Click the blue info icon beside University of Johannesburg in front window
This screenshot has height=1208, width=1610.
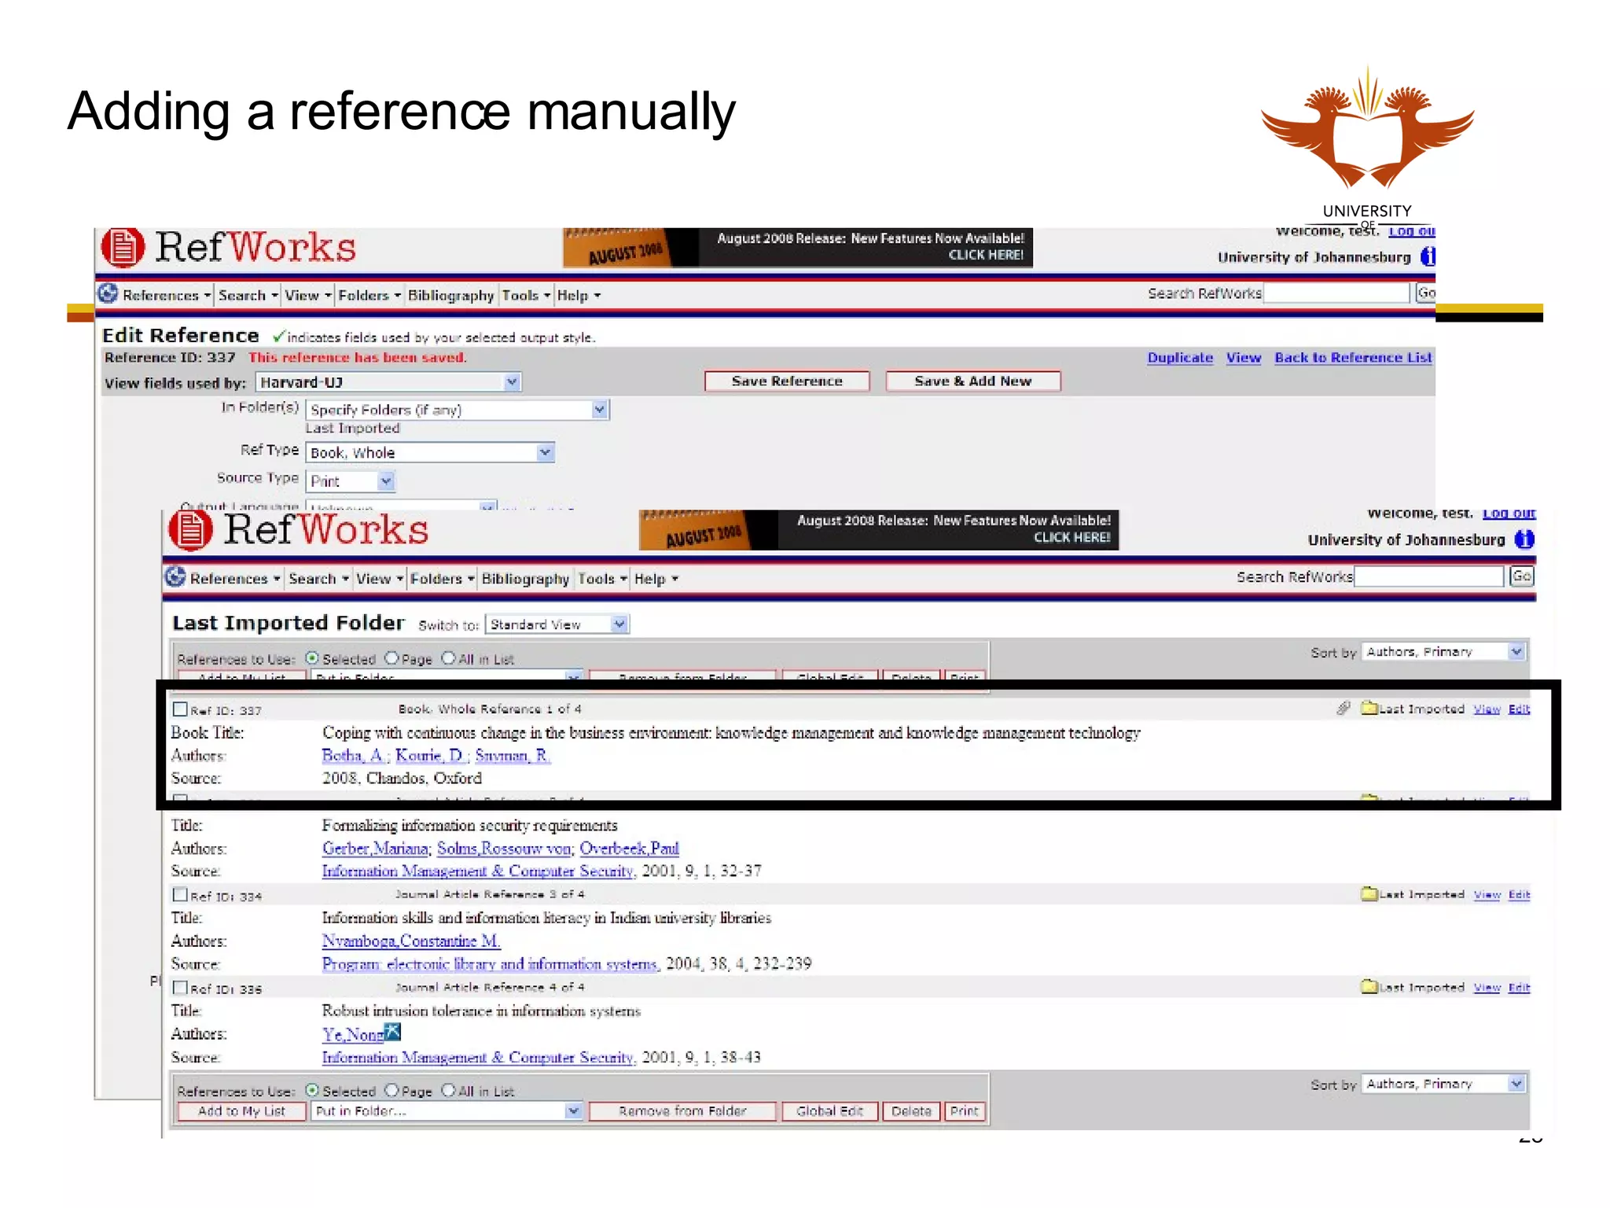(1524, 540)
